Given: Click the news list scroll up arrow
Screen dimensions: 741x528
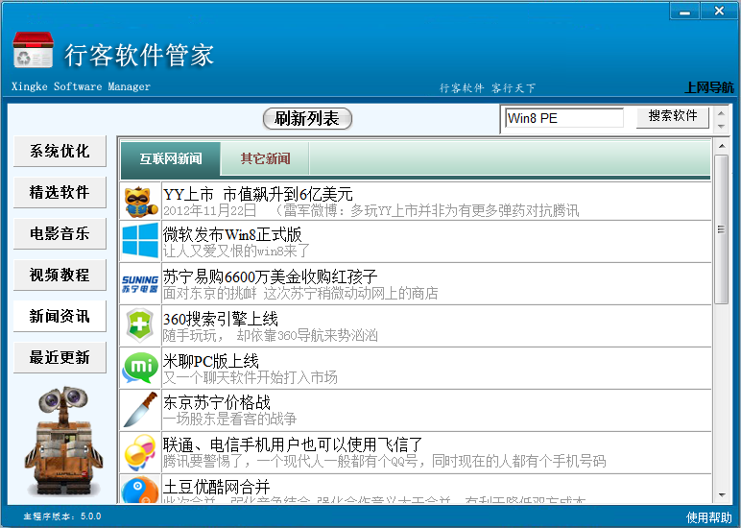Looking at the screenshot, I should click(721, 146).
